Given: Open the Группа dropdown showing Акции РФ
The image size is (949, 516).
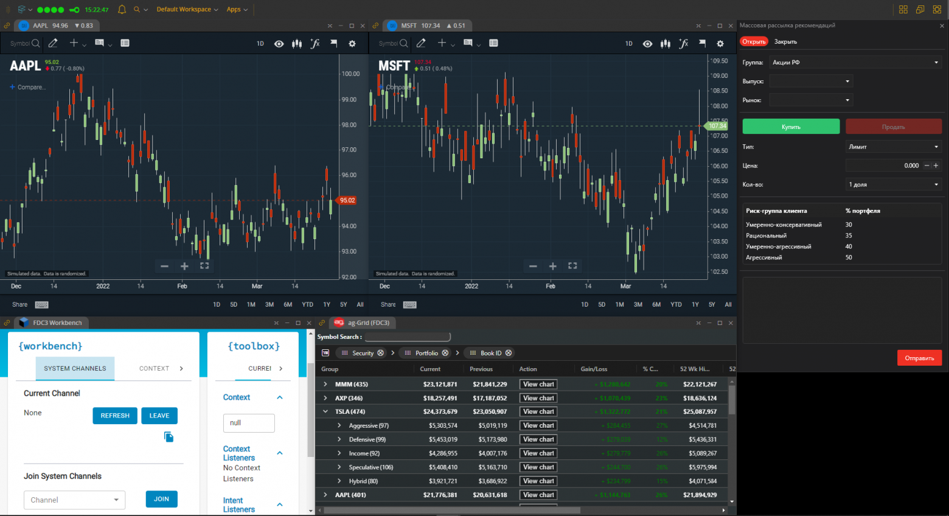Looking at the screenshot, I should 855,63.
